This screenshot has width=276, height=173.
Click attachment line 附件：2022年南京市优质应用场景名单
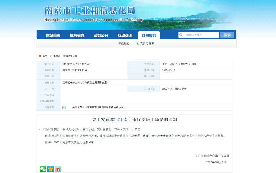pyautogui.click(x=69, y=142)
